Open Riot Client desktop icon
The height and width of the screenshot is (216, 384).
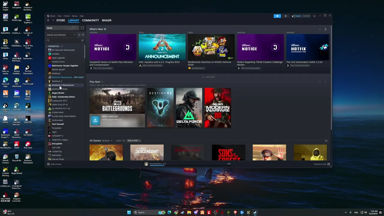pos(28,145)
